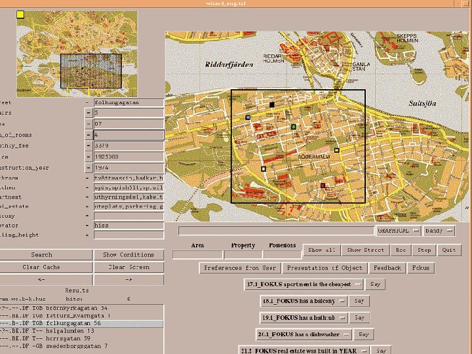Image resolution: width=472 pixels, height=354 pixels.
Task: Click the Area input field
Action: click(197, 254)
